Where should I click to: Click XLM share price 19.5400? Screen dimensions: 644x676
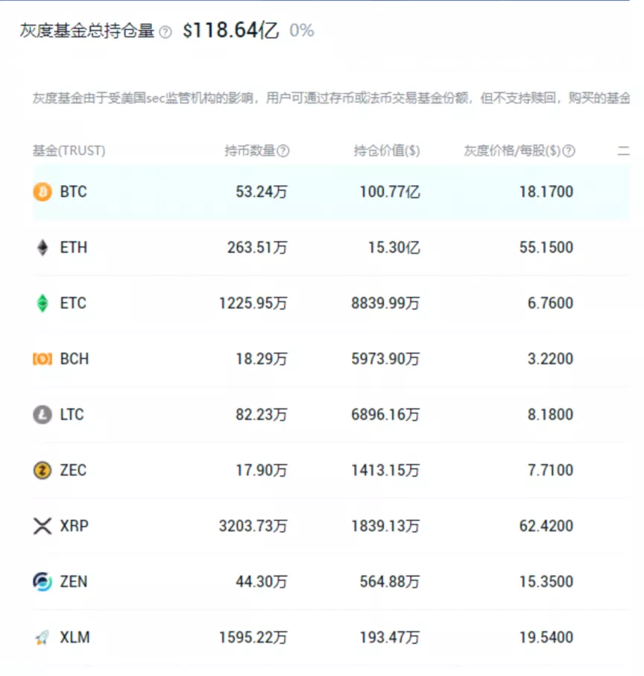point(546,637)
